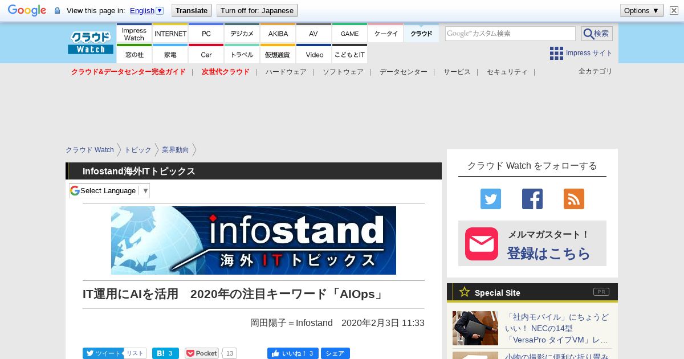Click the Facebook いいね! like button
Screen dimensions: 684x359
[292, 353]
